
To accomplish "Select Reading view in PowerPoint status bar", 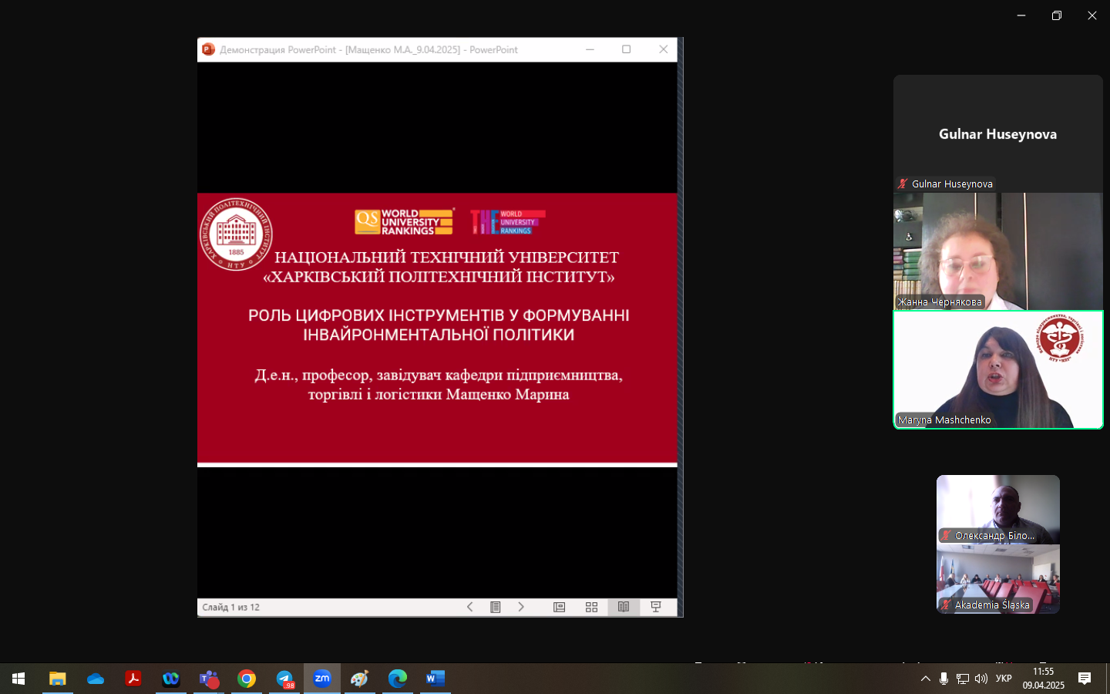I will pos(624,607).
